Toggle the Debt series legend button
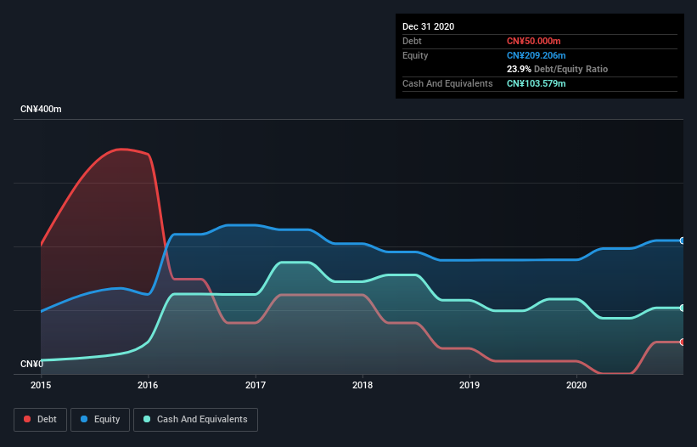Image resolution: width=697 pixels, height=447 pixels. [x=41, y=420]
